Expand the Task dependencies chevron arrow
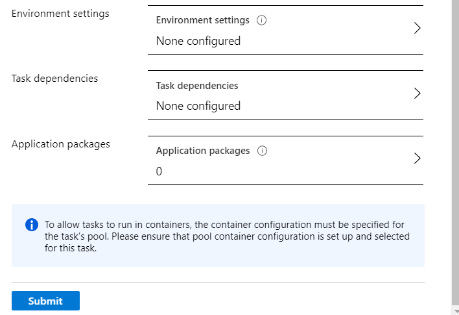The height and width of the screenshot is (315, 459). click(x=417, y=94)
